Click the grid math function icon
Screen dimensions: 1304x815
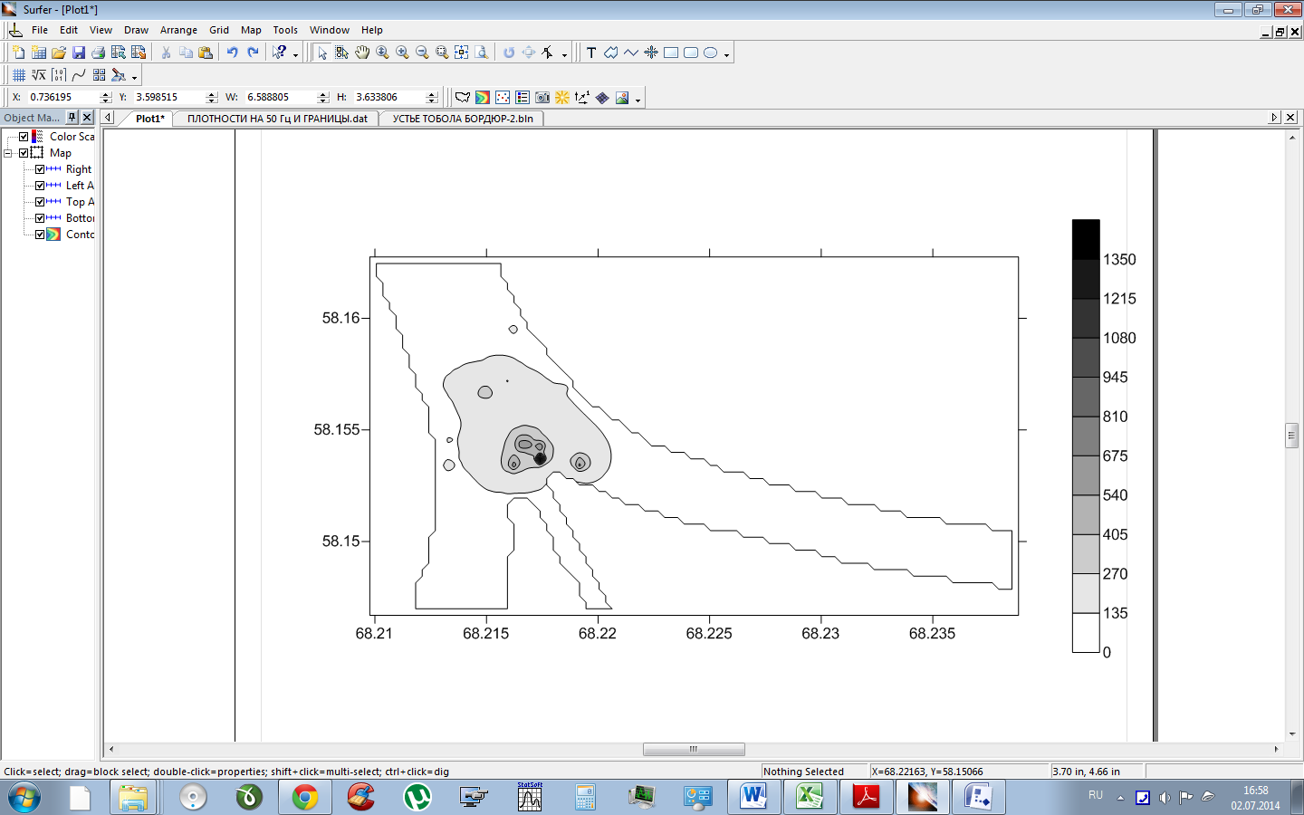pos(39,75)
